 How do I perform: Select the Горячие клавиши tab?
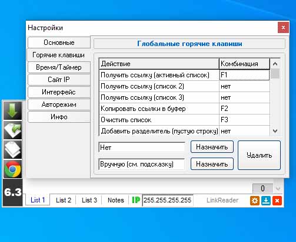[x=58, y=55]
